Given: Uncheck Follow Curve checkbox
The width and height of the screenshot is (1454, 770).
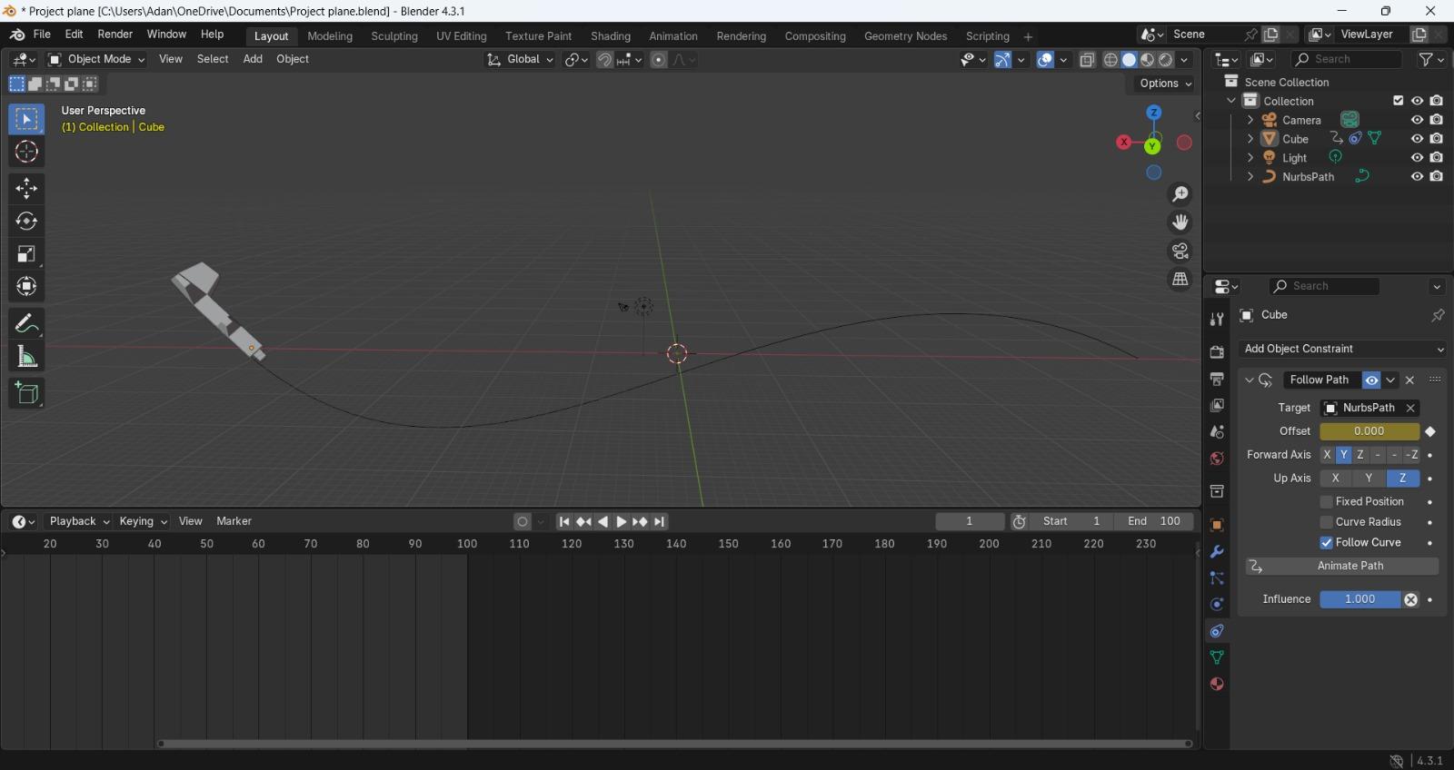Looking at the screenshot, I should coord(1326,543).
